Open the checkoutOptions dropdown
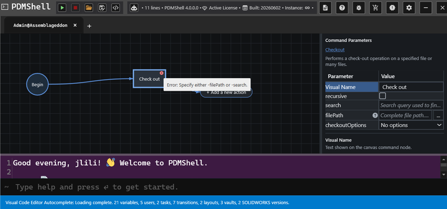The image size is (447, 209). coord(411,125)
